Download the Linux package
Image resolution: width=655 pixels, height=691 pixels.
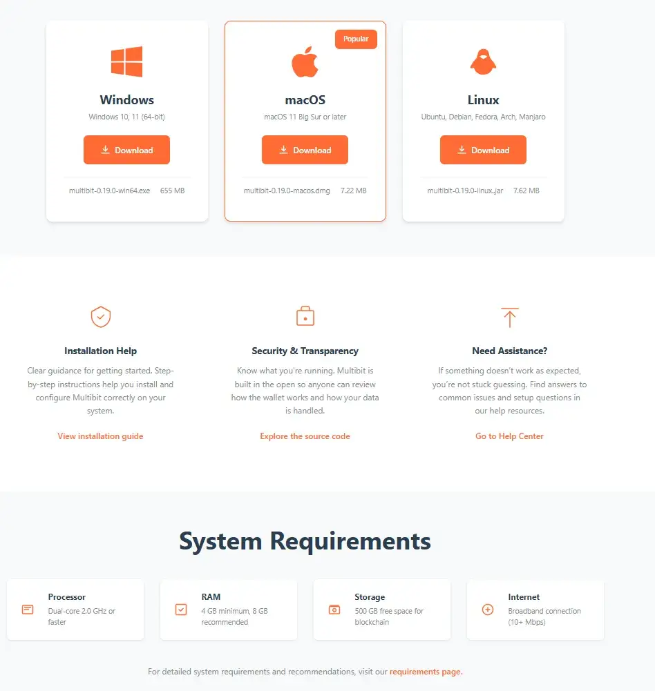pyautogui.click(x=483, y=150)
